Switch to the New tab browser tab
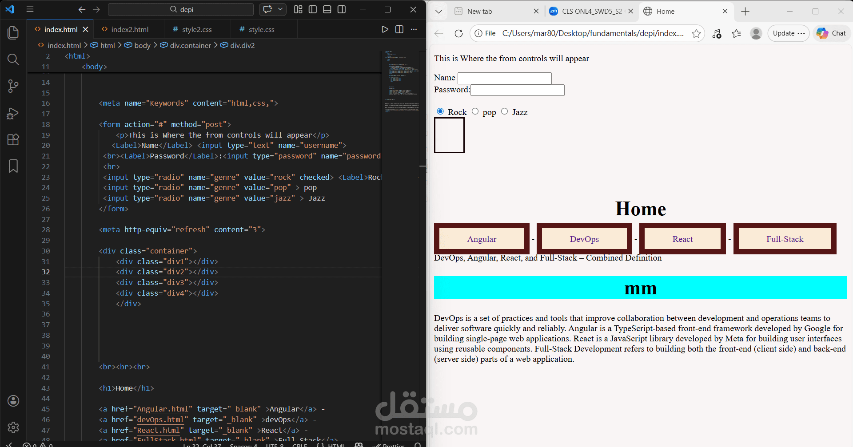The width and height of the screenshot is (853, 447). 496,12
